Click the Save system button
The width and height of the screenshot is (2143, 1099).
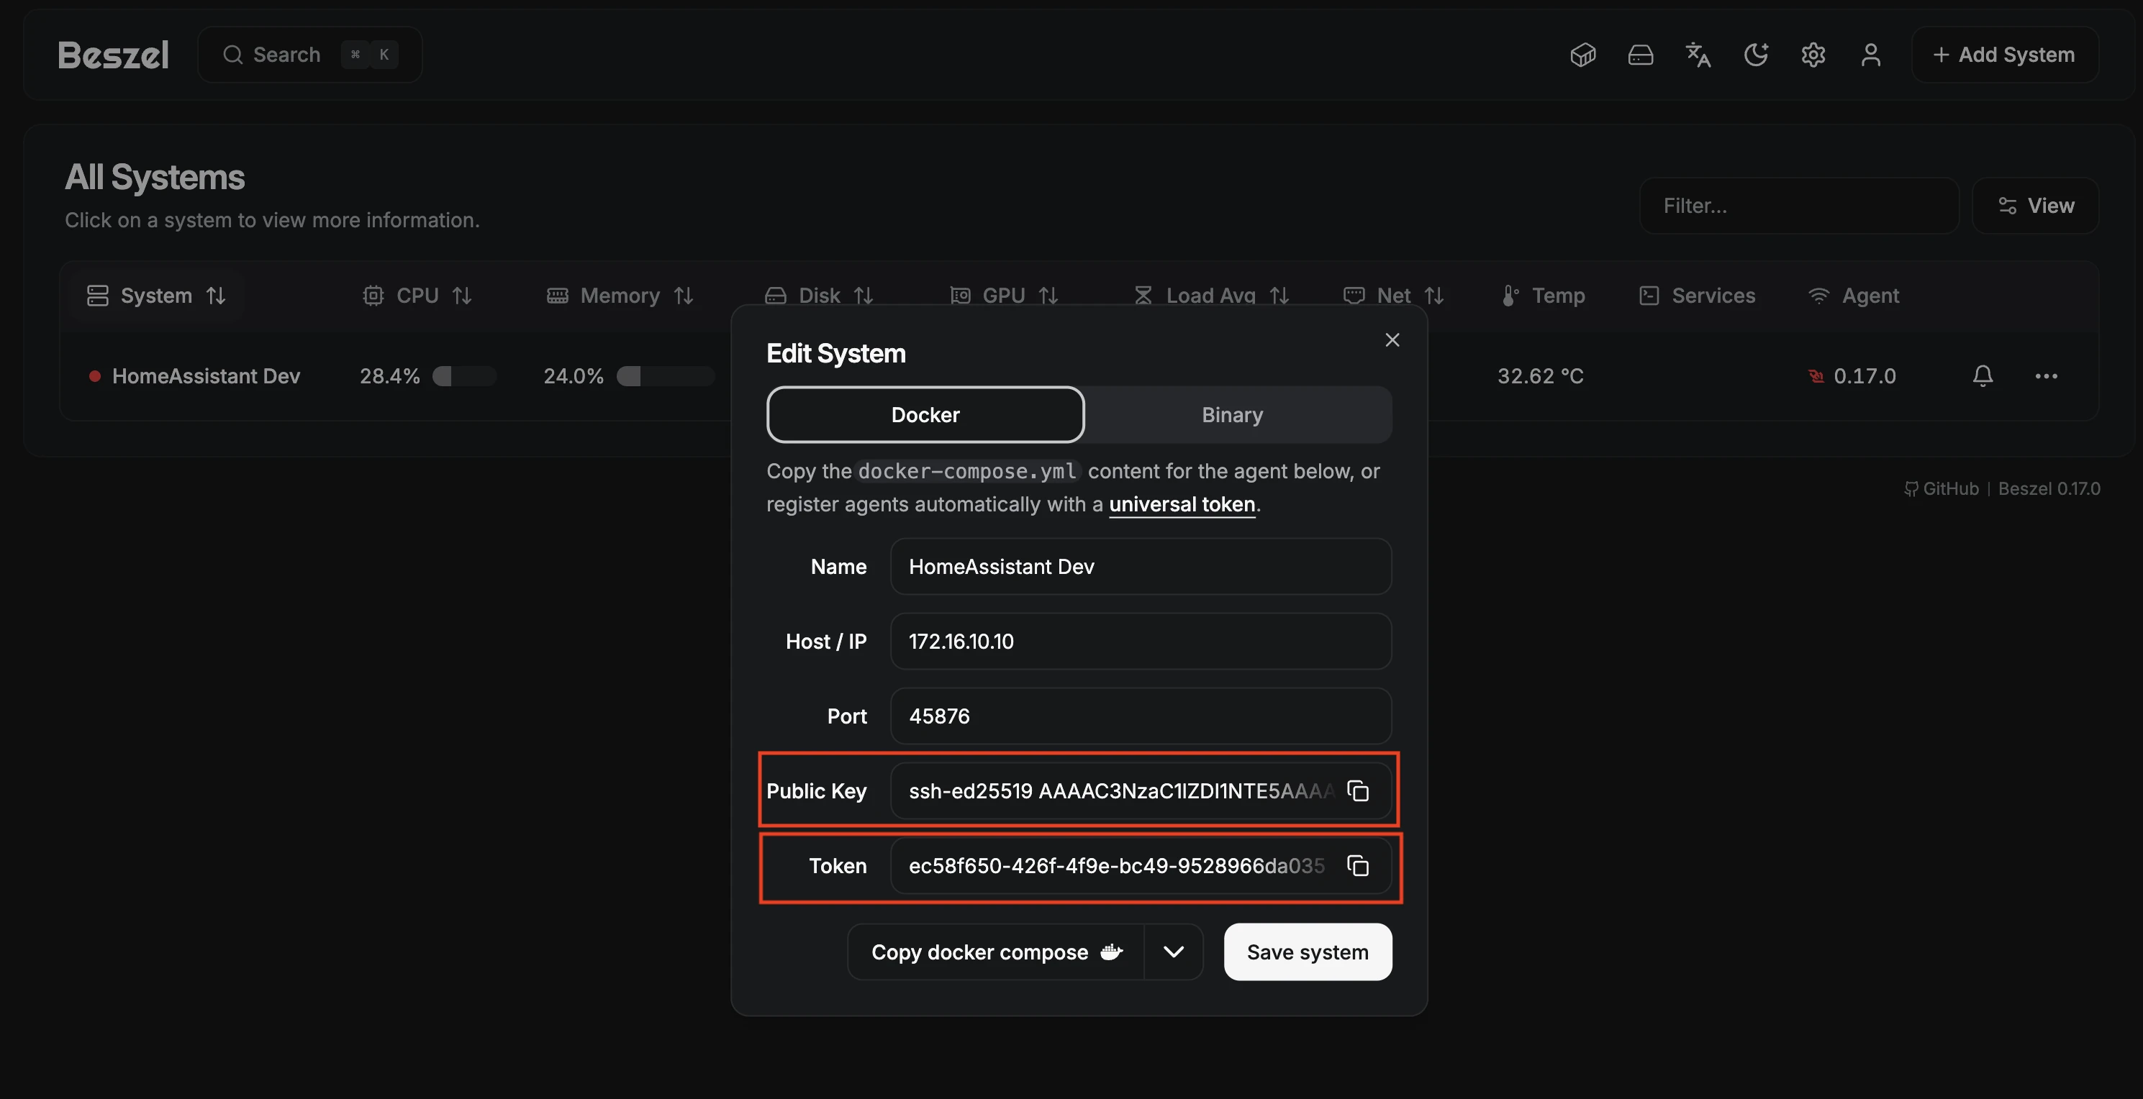1307,952
